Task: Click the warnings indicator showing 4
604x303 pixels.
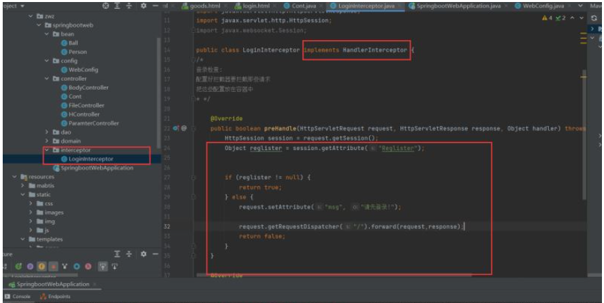Action: tap(547, 18)
